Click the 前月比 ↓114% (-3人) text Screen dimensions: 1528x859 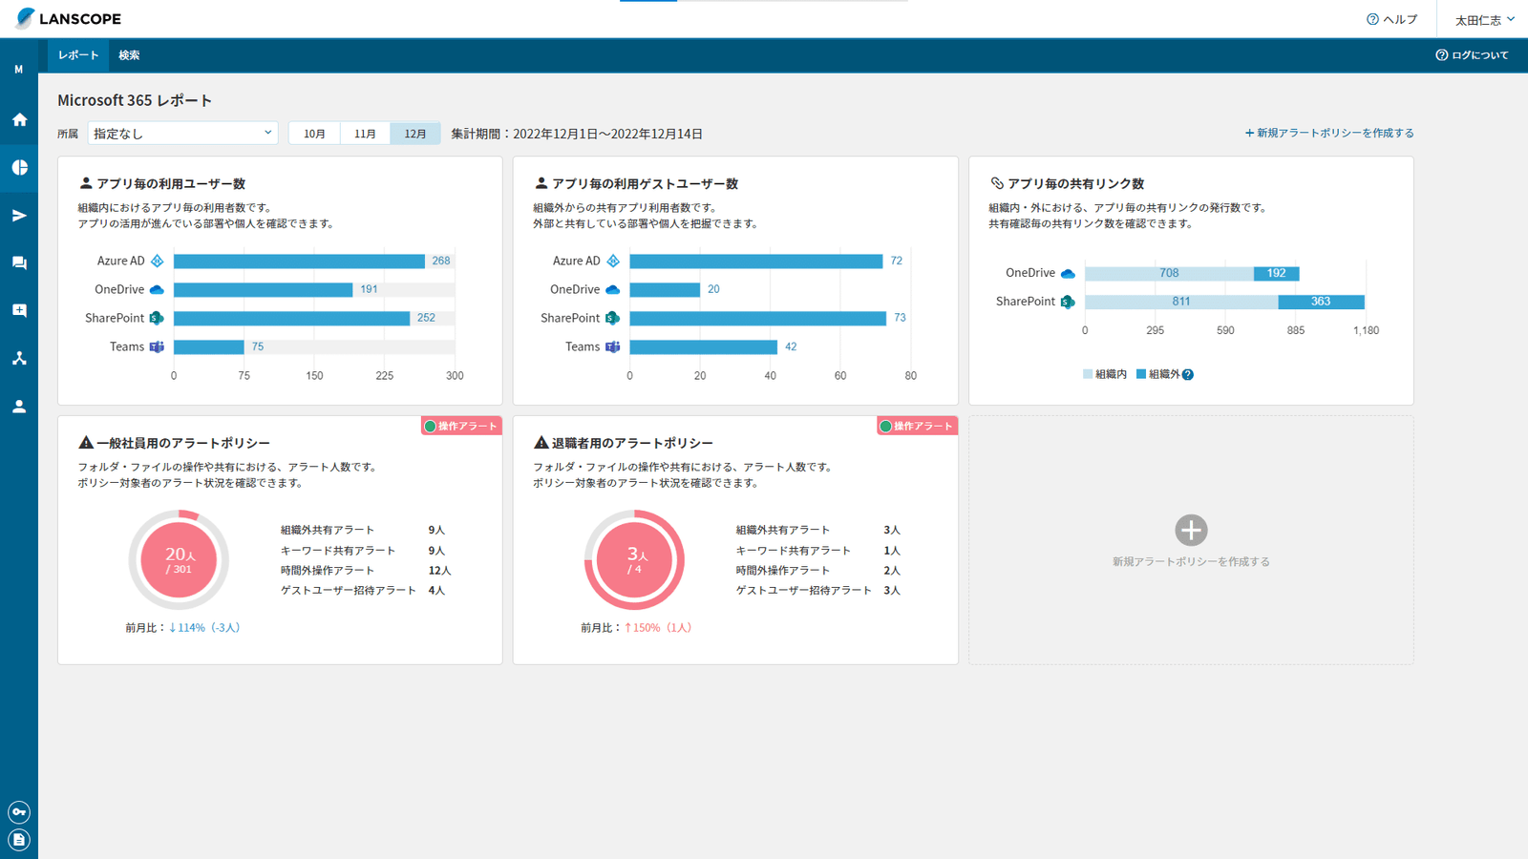click(x=182, y=628)
